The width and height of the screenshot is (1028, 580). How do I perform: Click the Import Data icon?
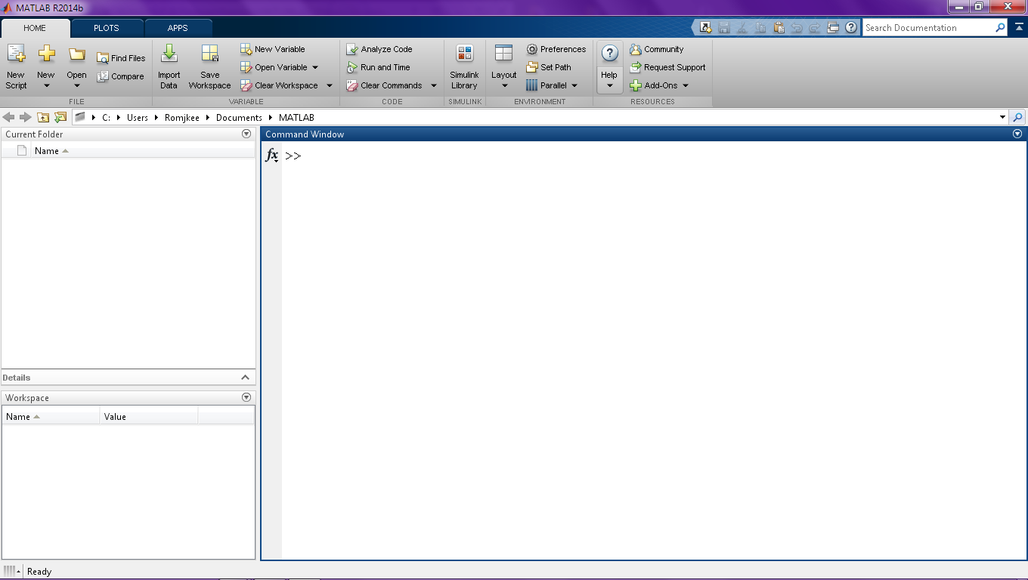pyautogui.click(x=169, y=54)
